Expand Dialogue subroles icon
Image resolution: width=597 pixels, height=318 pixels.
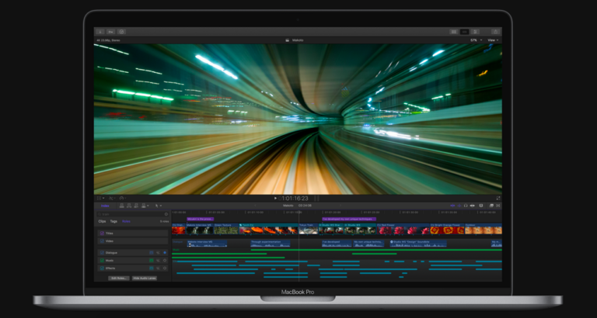(x=158, y=253)
